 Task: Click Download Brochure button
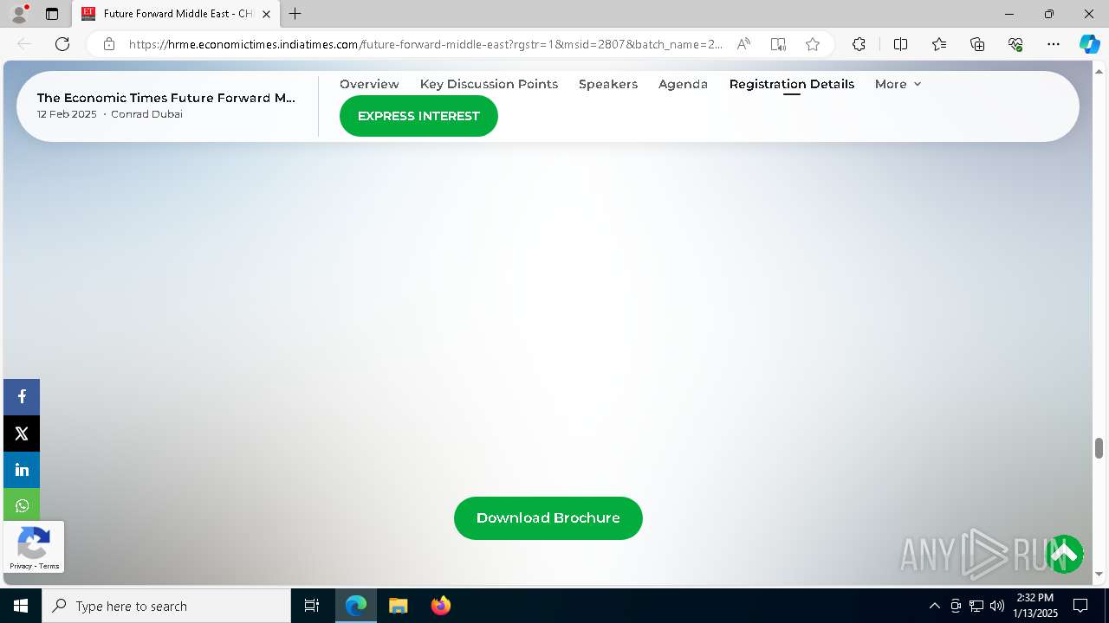coord(548,518)
